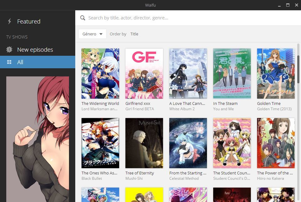Click the title "The Student Coun..."
The width and height of the screenshot is (301, 202).
232,173
